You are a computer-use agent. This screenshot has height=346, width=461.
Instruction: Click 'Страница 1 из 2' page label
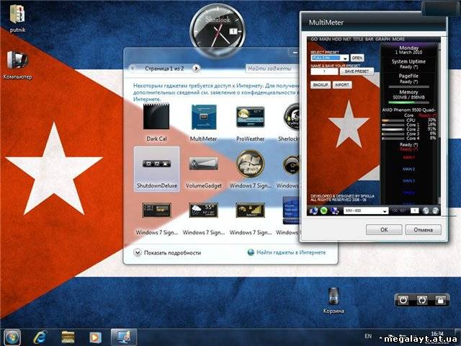click(x=164, y=68)
